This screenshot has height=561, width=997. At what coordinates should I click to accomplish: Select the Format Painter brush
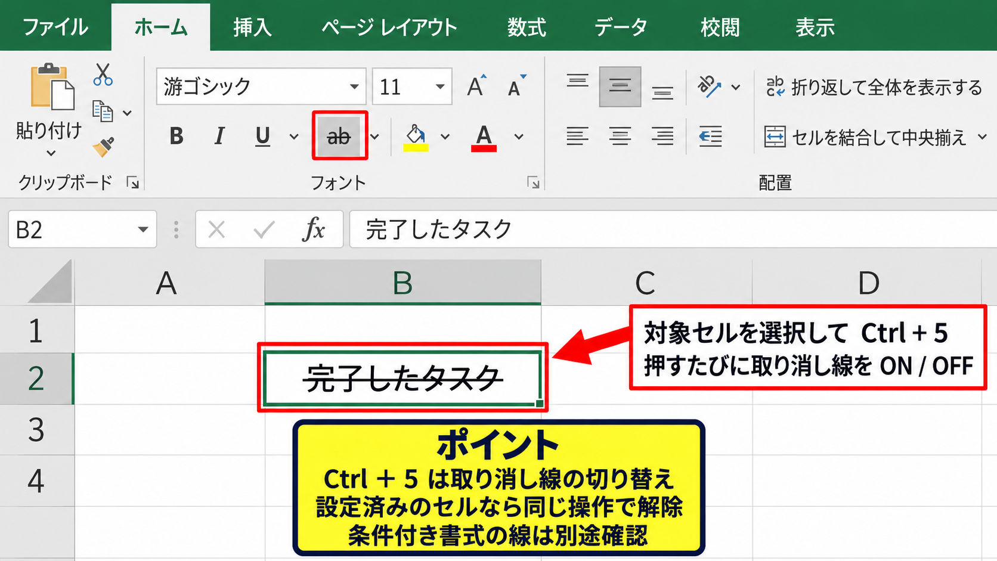point(104,147)
